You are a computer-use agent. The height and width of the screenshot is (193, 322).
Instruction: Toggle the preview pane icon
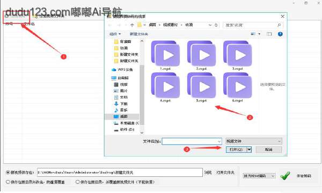point(269,34)
